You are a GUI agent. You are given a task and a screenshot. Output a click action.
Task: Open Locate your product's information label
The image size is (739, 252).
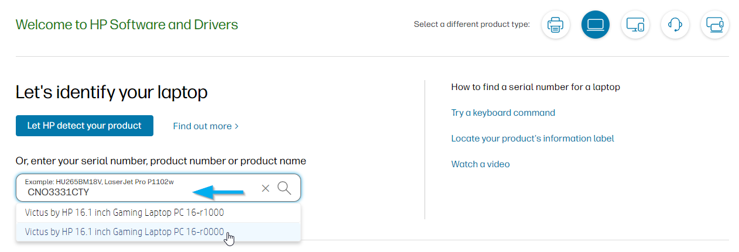[532, 139]
